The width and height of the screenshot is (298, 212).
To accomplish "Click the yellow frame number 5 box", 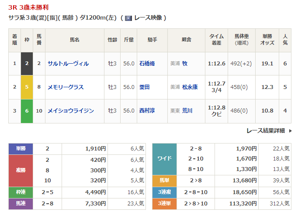I will click(27, 87).
